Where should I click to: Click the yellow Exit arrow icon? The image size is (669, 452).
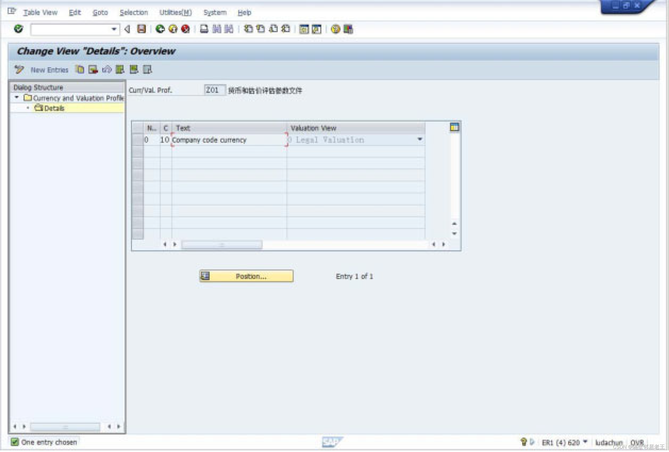pos(173,29)
